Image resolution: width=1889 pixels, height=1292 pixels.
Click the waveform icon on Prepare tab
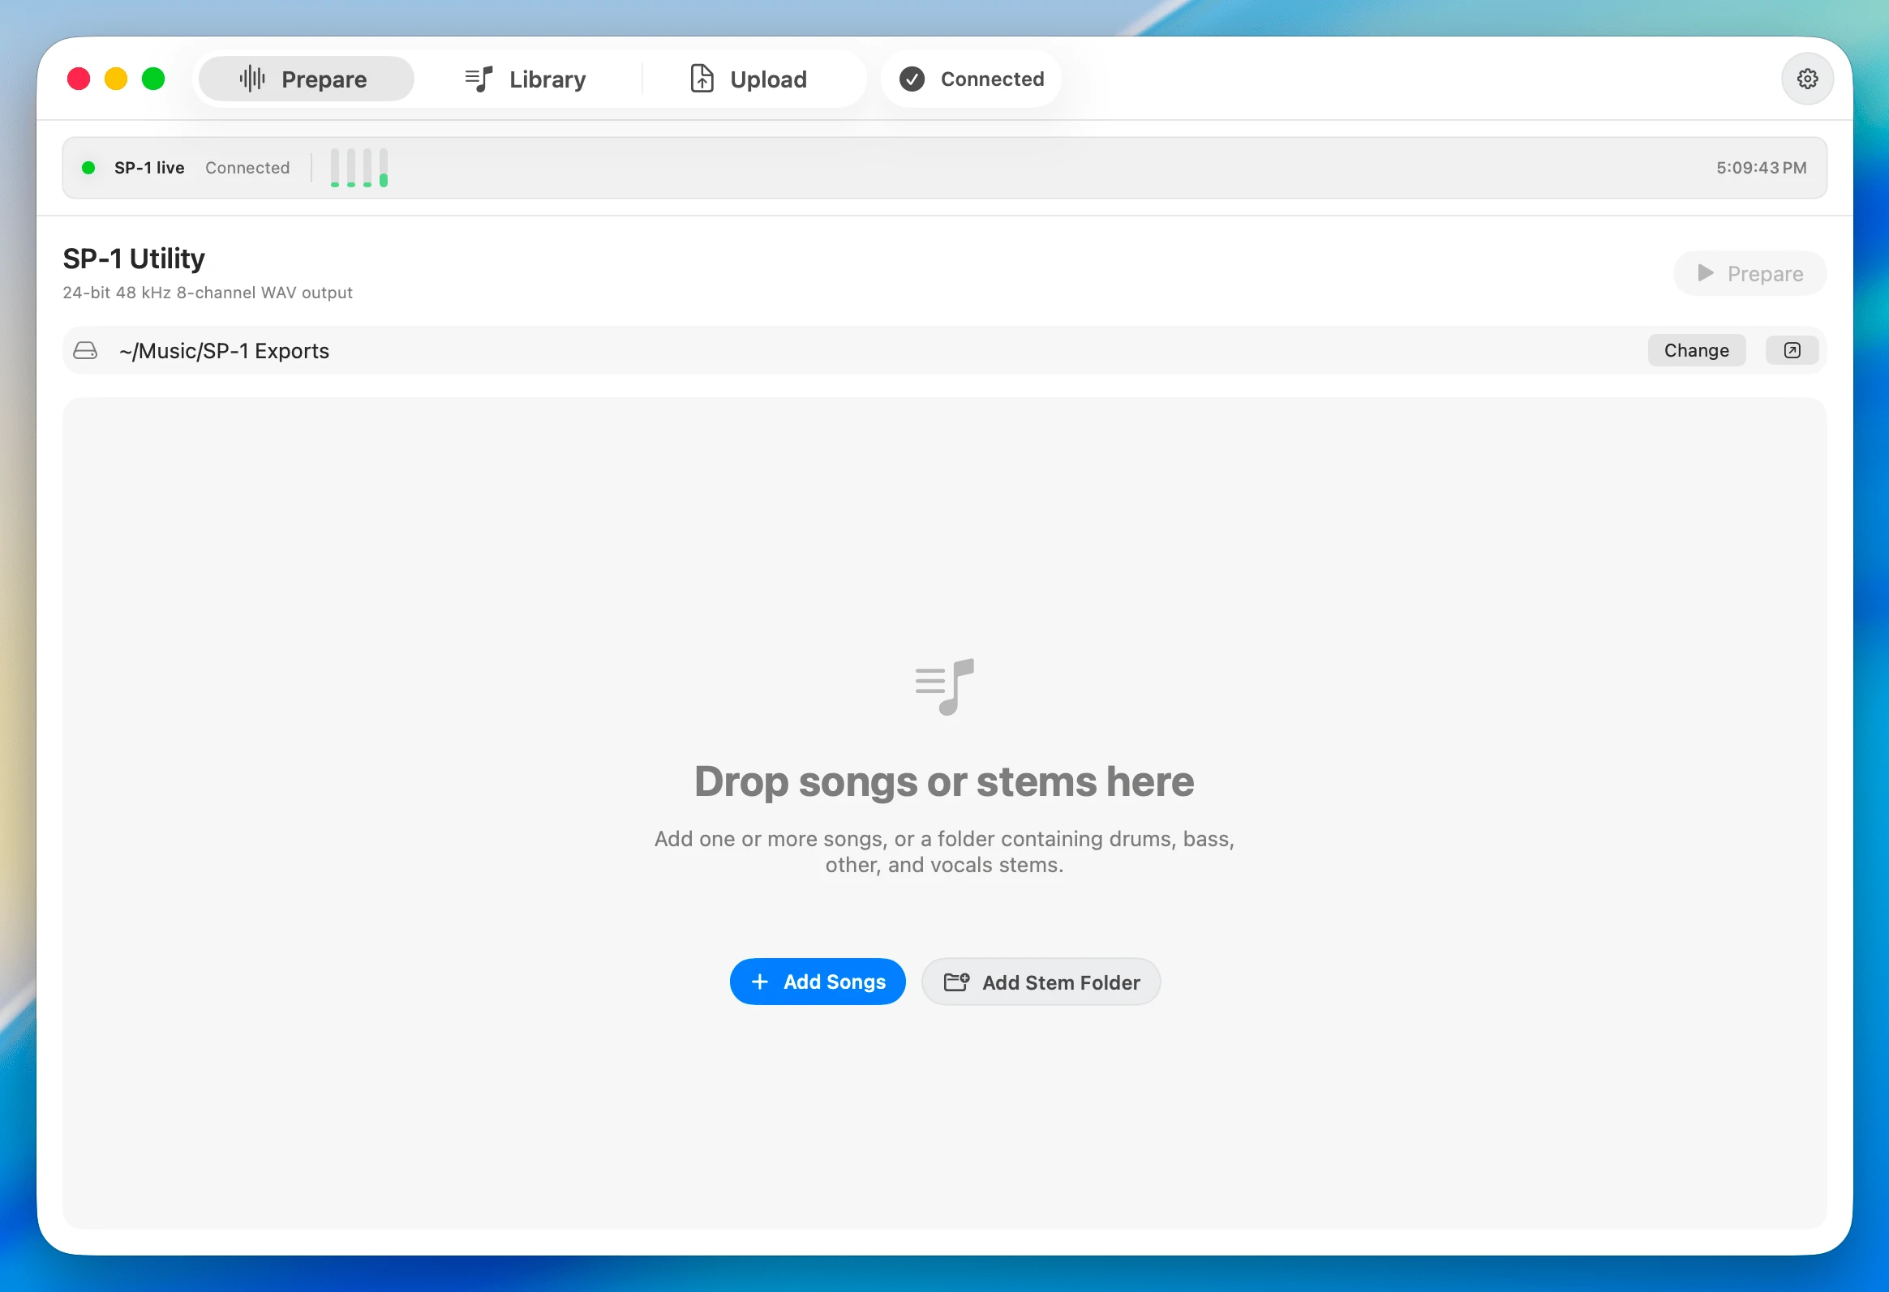tap(252, 79)
